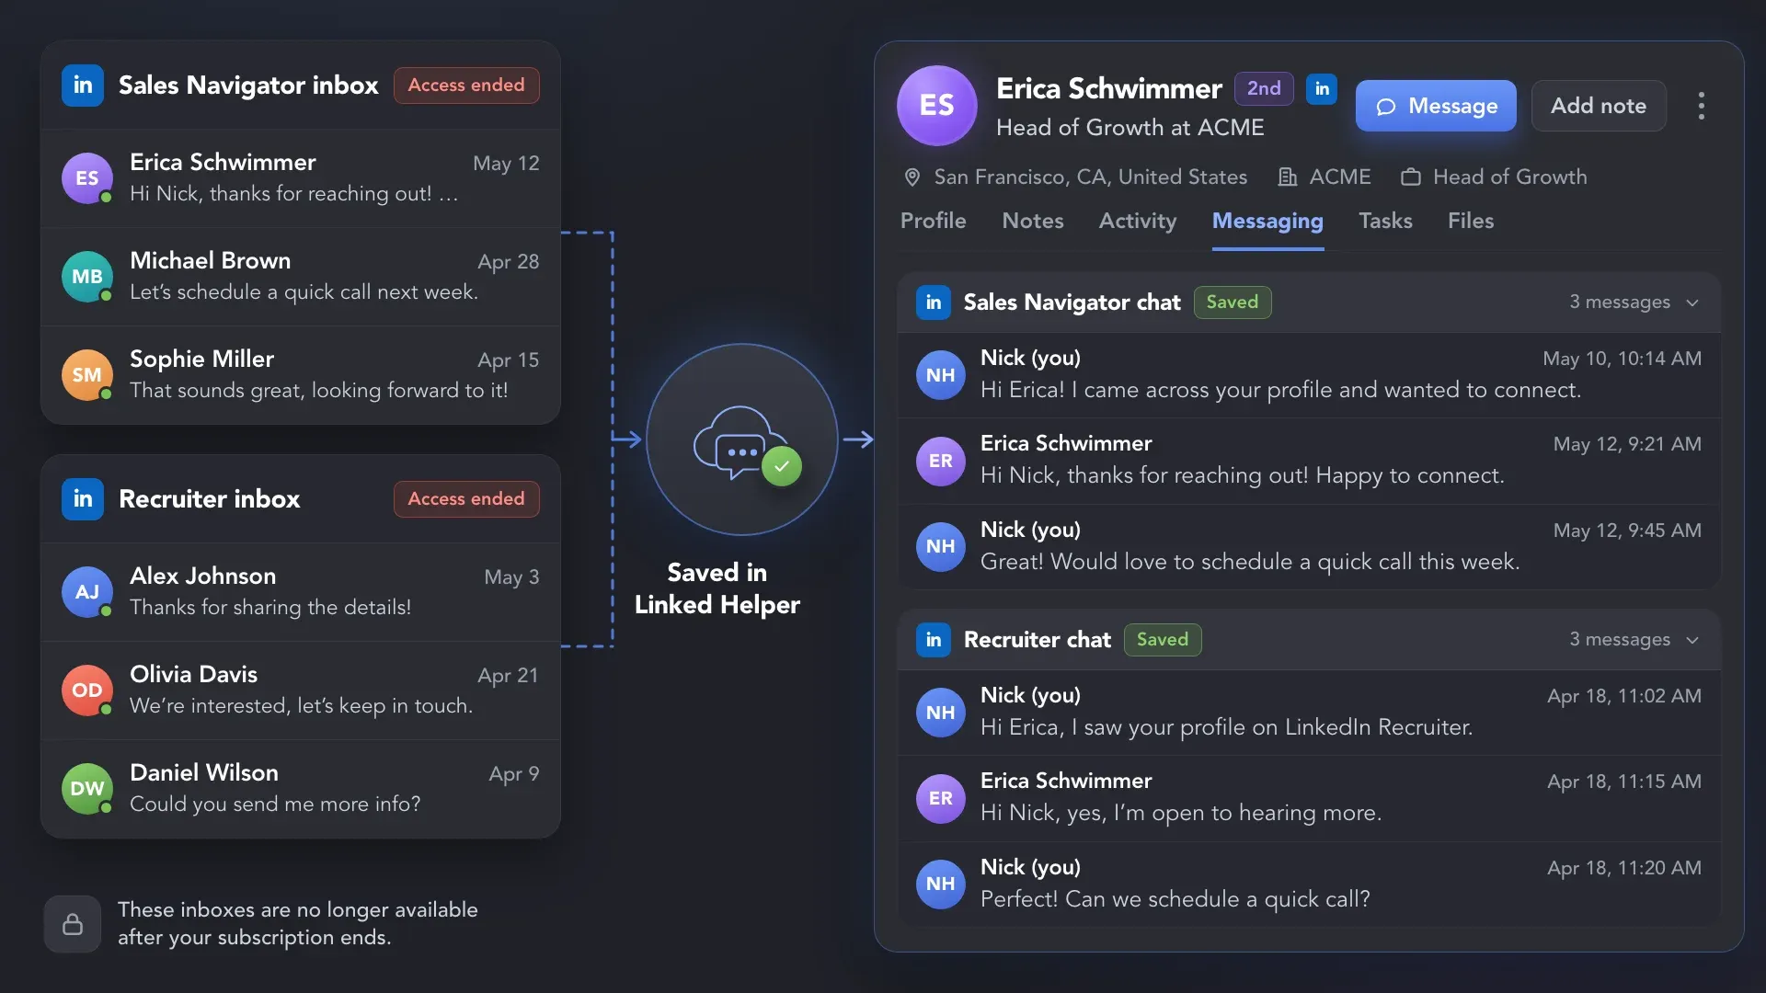Open Erica Schwimmer's May 12 inbox conversation
Viewport: 1766px width, 993px height.
pyautogui.click(x=301, y=178)
